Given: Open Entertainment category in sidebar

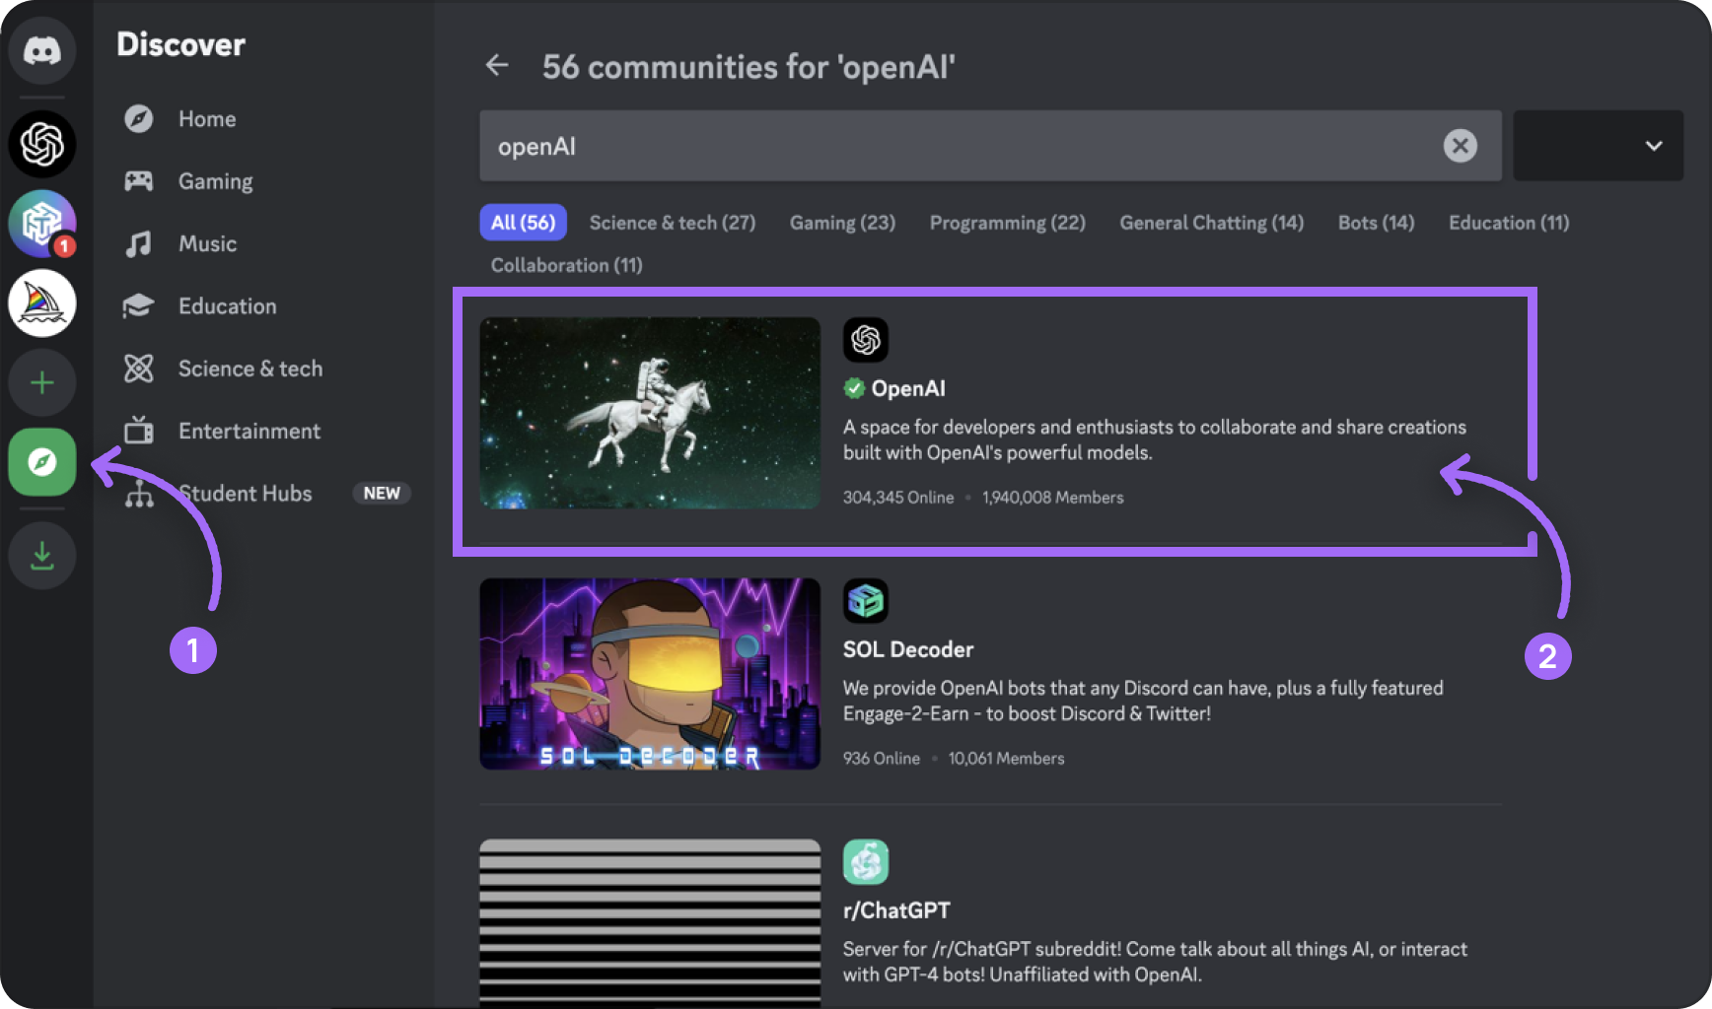Looking at the screenshot, I should 263,431.
